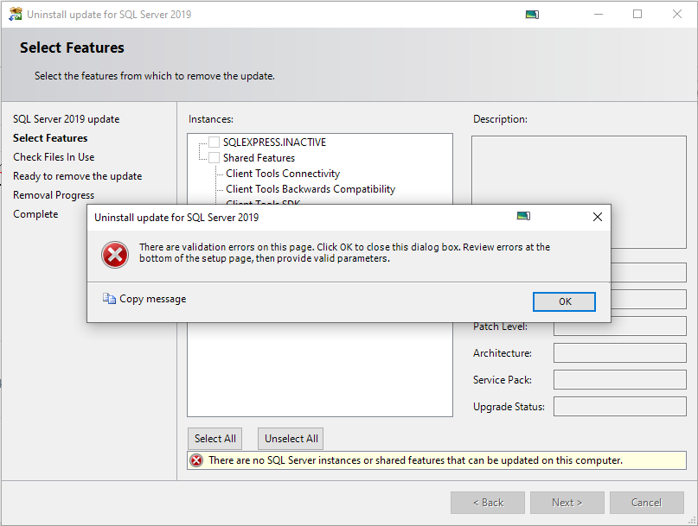Click the Architecture field
The height and width of the screenshot is (526, 698).
619,353
